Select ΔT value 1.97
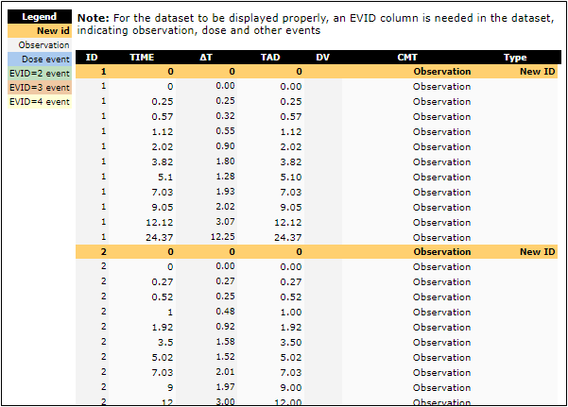 pos(225,387)
